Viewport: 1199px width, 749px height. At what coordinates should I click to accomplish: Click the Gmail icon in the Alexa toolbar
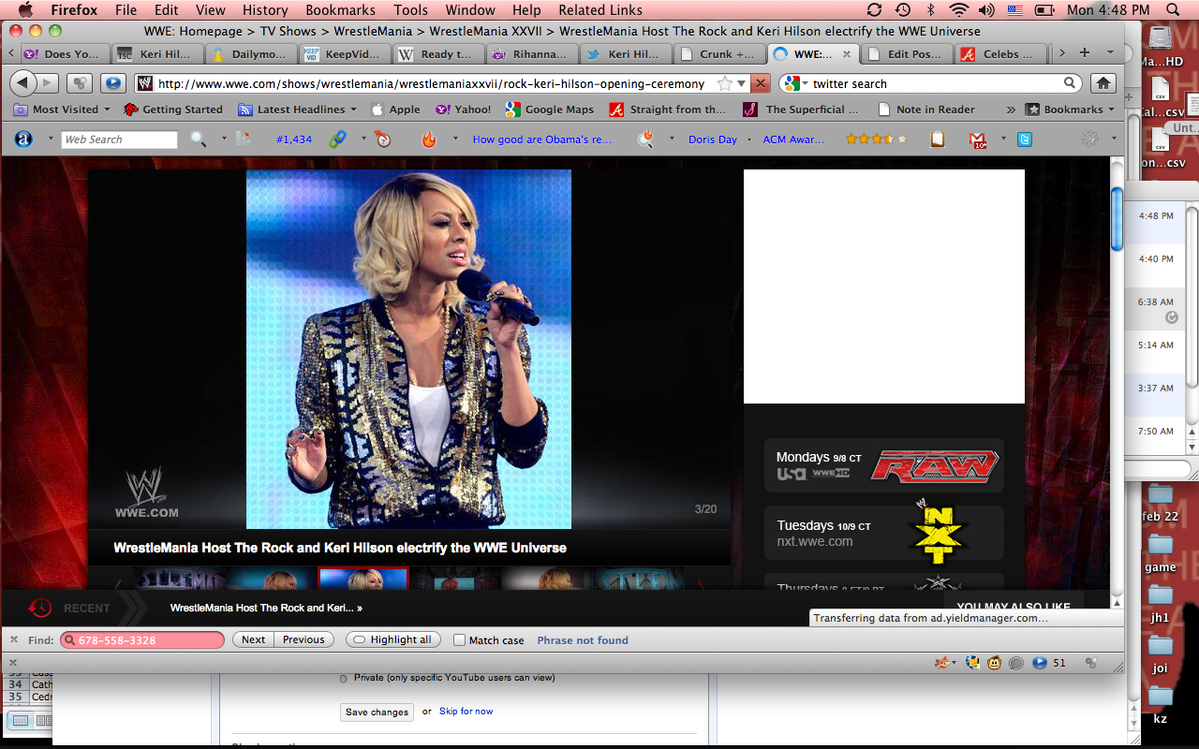(979, 140)
